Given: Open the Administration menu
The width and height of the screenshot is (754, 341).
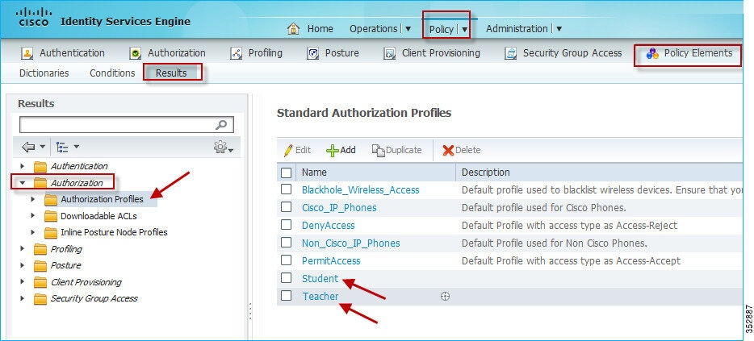Looking at the screenshot, I should pyautogui.click(x=517, y=29).
